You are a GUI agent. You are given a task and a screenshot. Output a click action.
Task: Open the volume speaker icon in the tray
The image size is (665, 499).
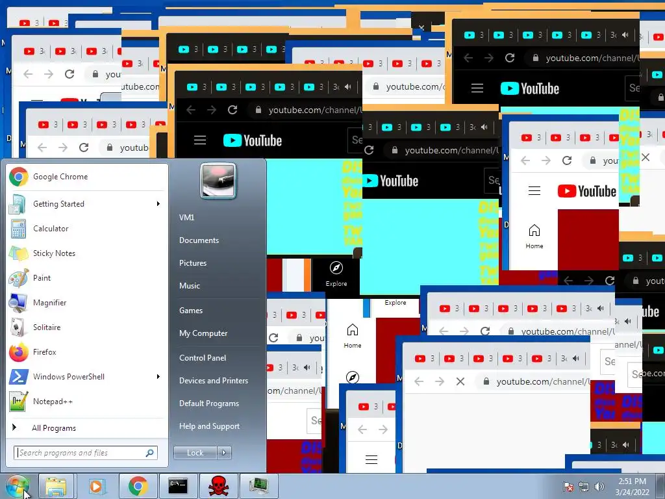599,487
